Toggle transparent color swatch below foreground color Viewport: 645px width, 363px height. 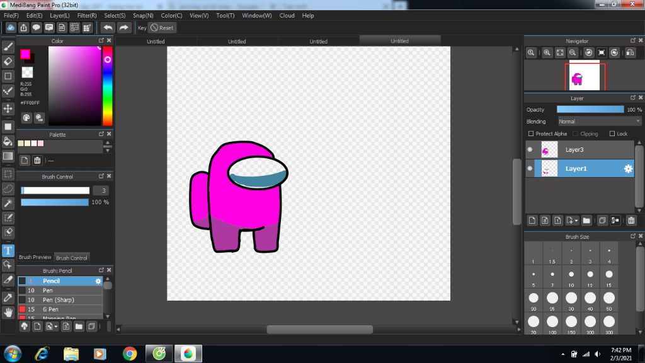[x=27, y=72]
